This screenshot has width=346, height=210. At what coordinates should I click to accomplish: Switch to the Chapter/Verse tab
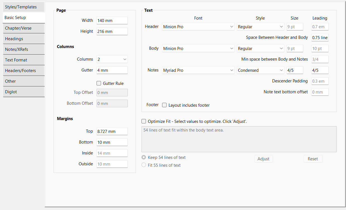pyautogui.click(x=24, y=28)
